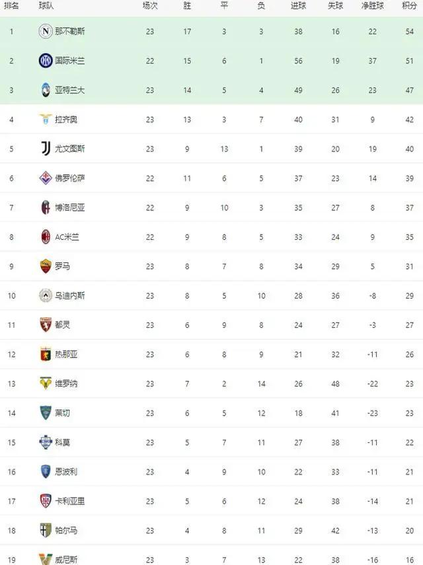Open the Atalanta team badge
The width and height of the screenshot is (423, 565).
46,90
